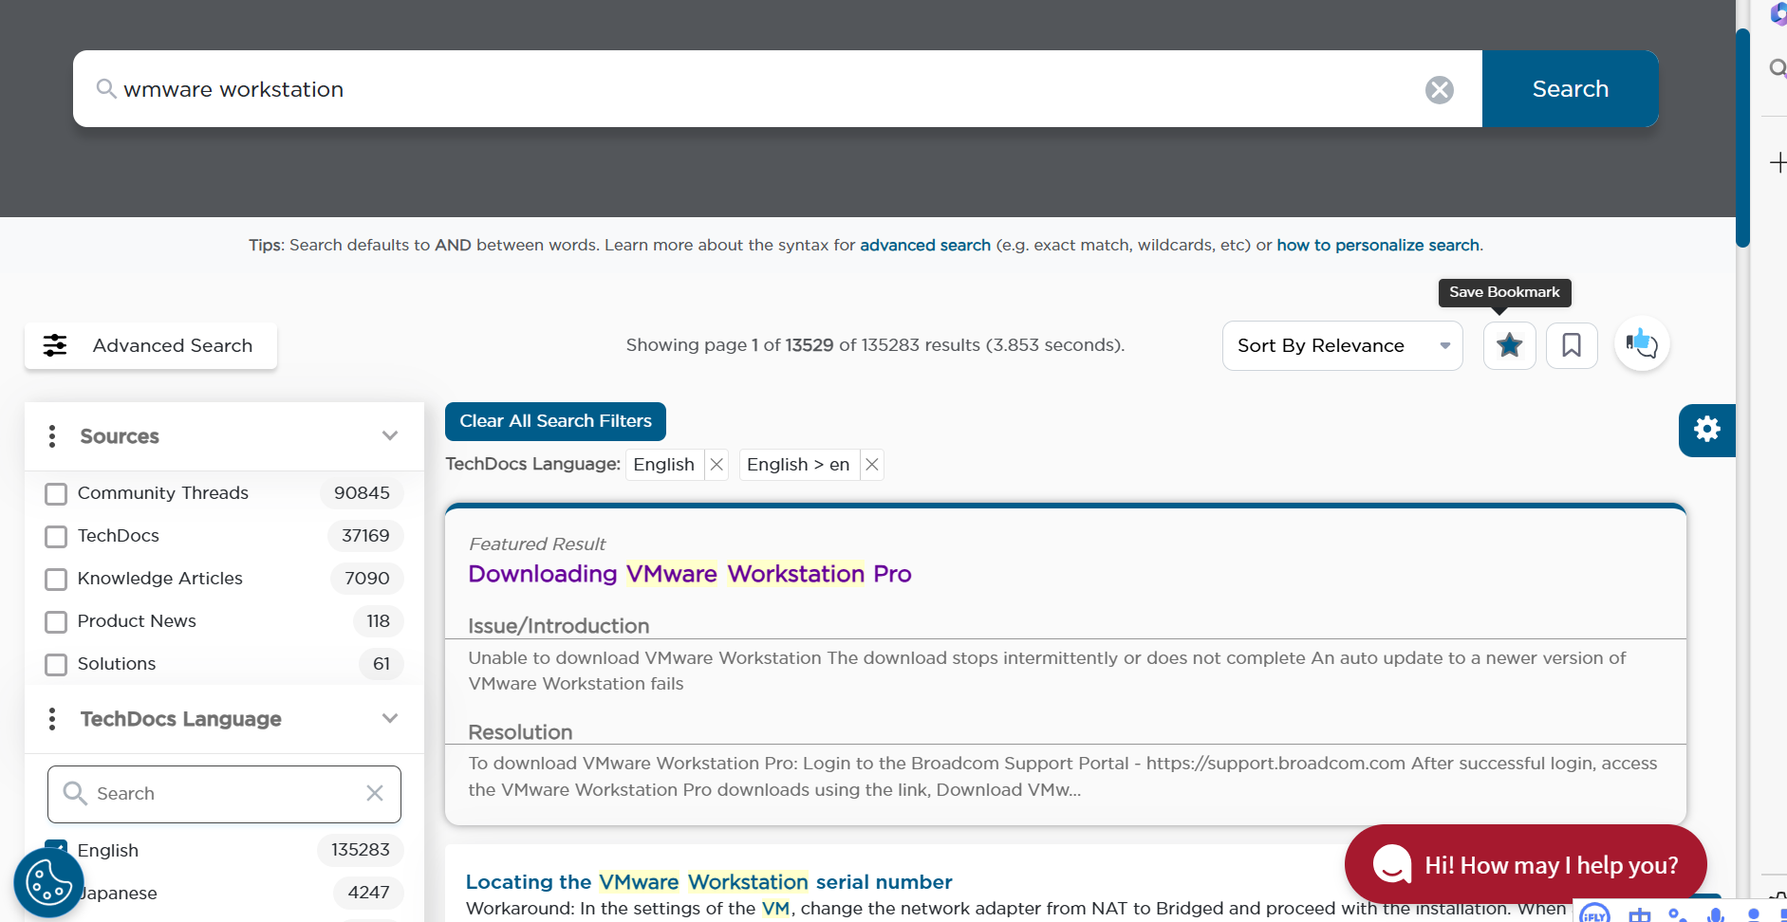Click the 'Save Bookmark' tooltip label
The width and height of the screenshot is (1787, 922).
click(1504, 292)
